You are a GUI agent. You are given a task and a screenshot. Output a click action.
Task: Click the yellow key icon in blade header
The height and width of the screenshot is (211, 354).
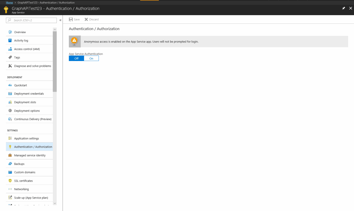(x=6, y=10)
